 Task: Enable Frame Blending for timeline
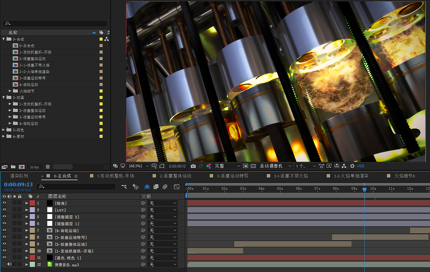coord(156,187)
